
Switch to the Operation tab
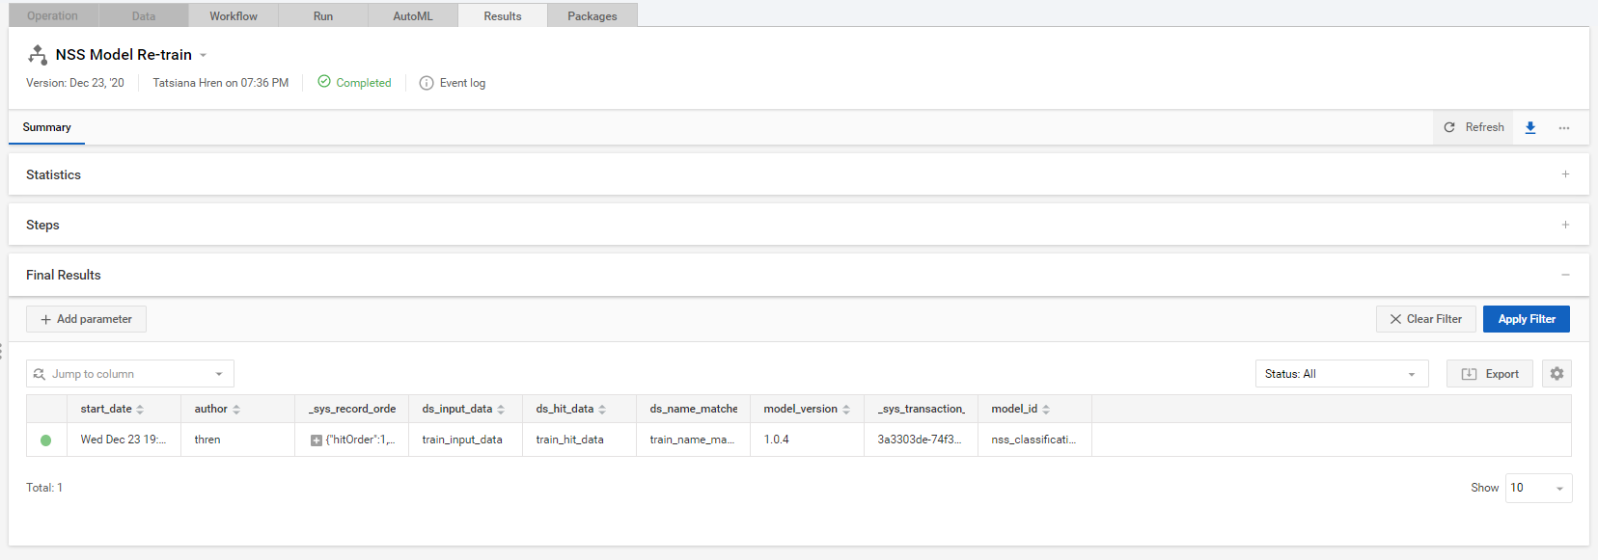tap(52, 15)
